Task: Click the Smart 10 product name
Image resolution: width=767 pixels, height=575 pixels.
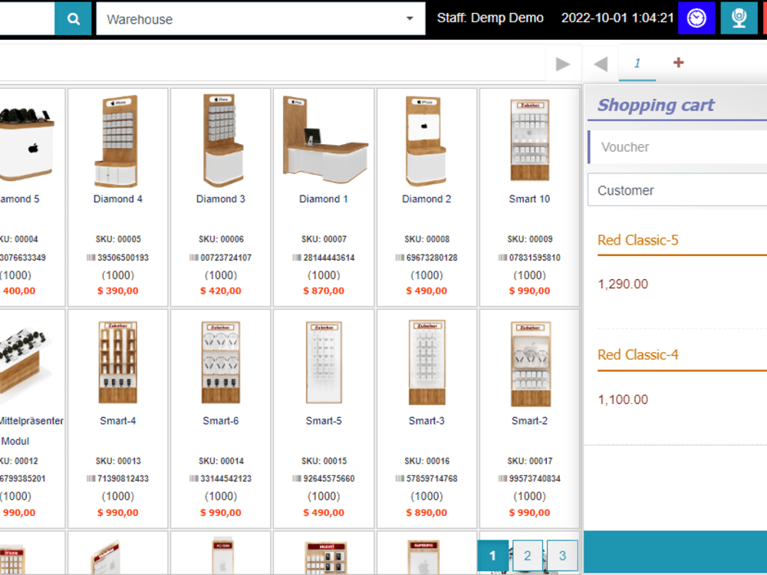Action: pyautogui.click(x=529, y=199)
